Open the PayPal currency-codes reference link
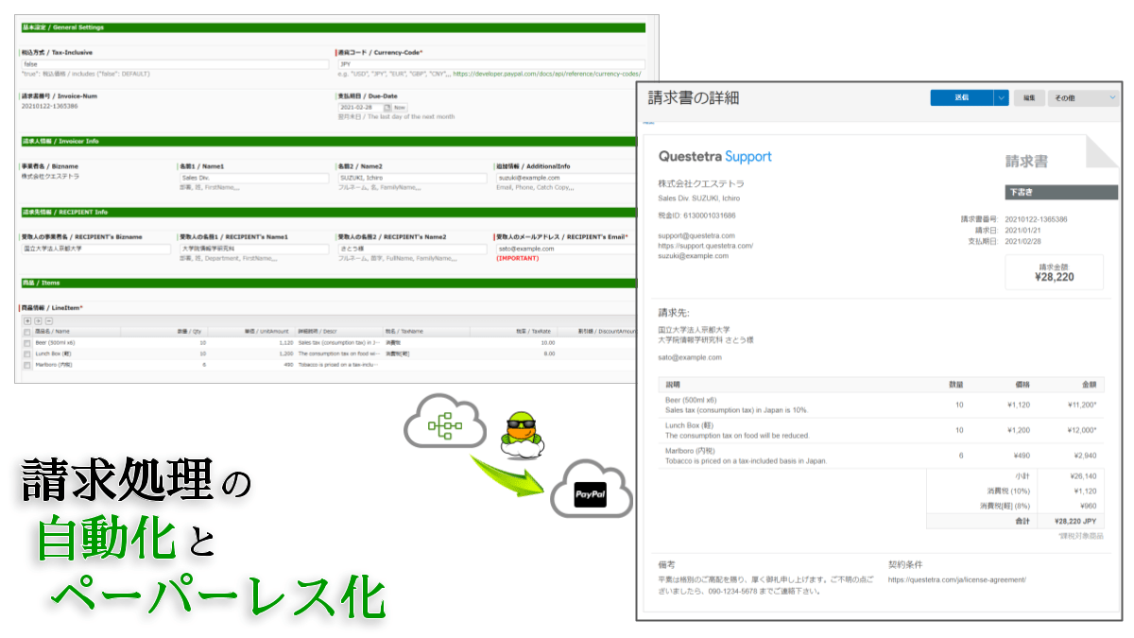 tap(547, 73)
